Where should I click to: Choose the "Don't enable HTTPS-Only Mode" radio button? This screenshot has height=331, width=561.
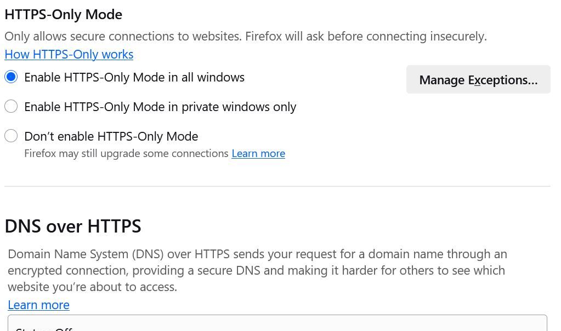pyautogui.click(x=11, y=136)
